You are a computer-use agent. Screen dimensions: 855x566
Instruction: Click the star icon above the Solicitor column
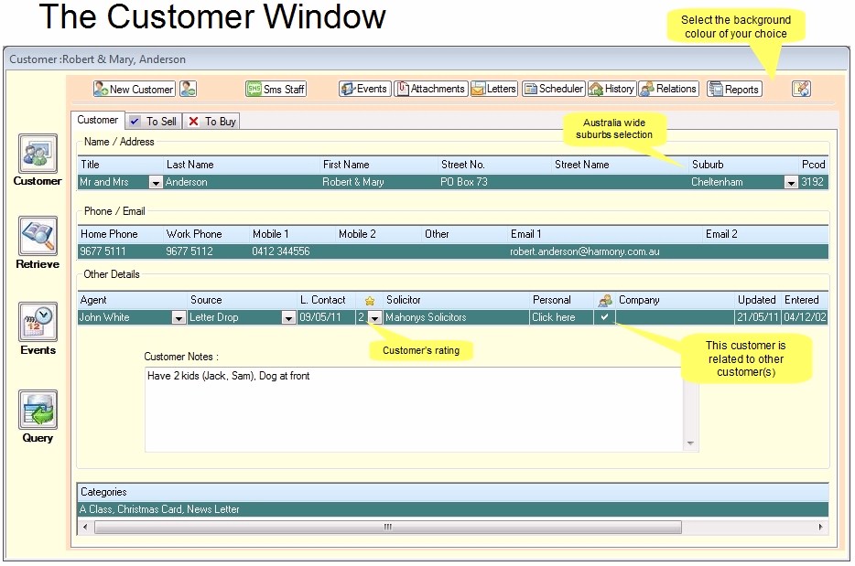(x=370, y=300)
